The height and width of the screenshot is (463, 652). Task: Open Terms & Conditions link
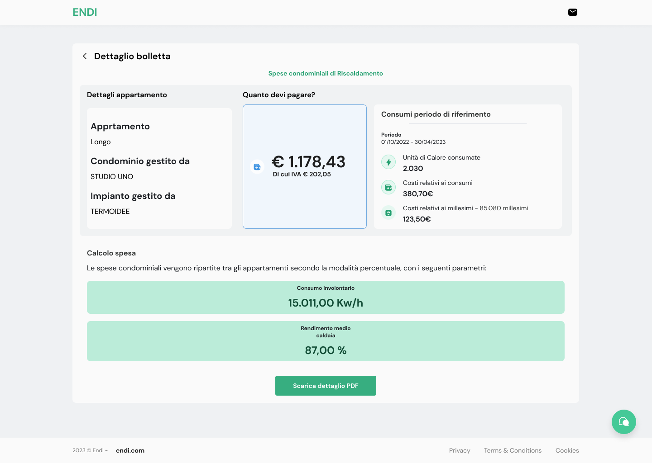coord(513,450)
